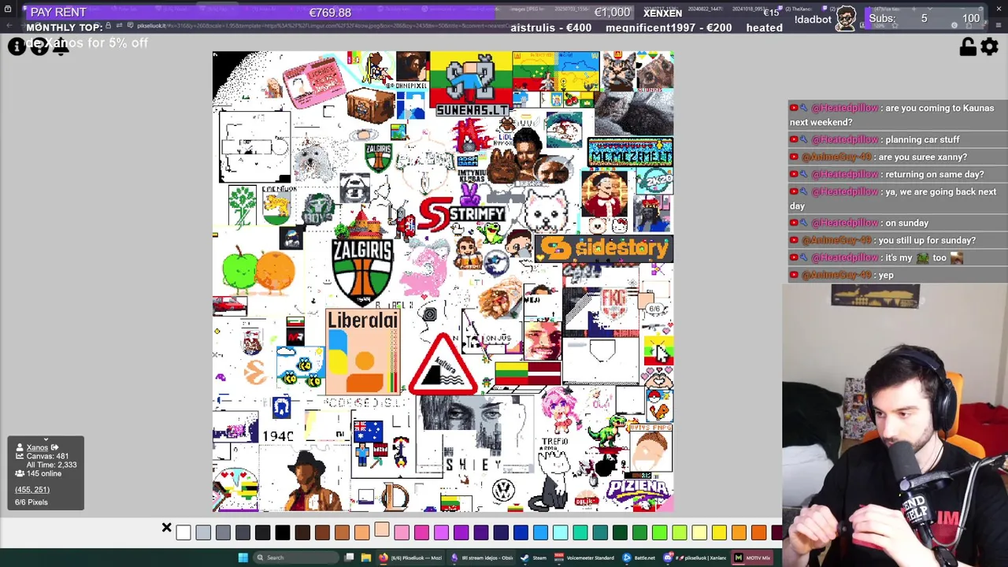Select the pale yellow color swatch
This screenshot has height=567, width=1008.
[x=699, y=532]
